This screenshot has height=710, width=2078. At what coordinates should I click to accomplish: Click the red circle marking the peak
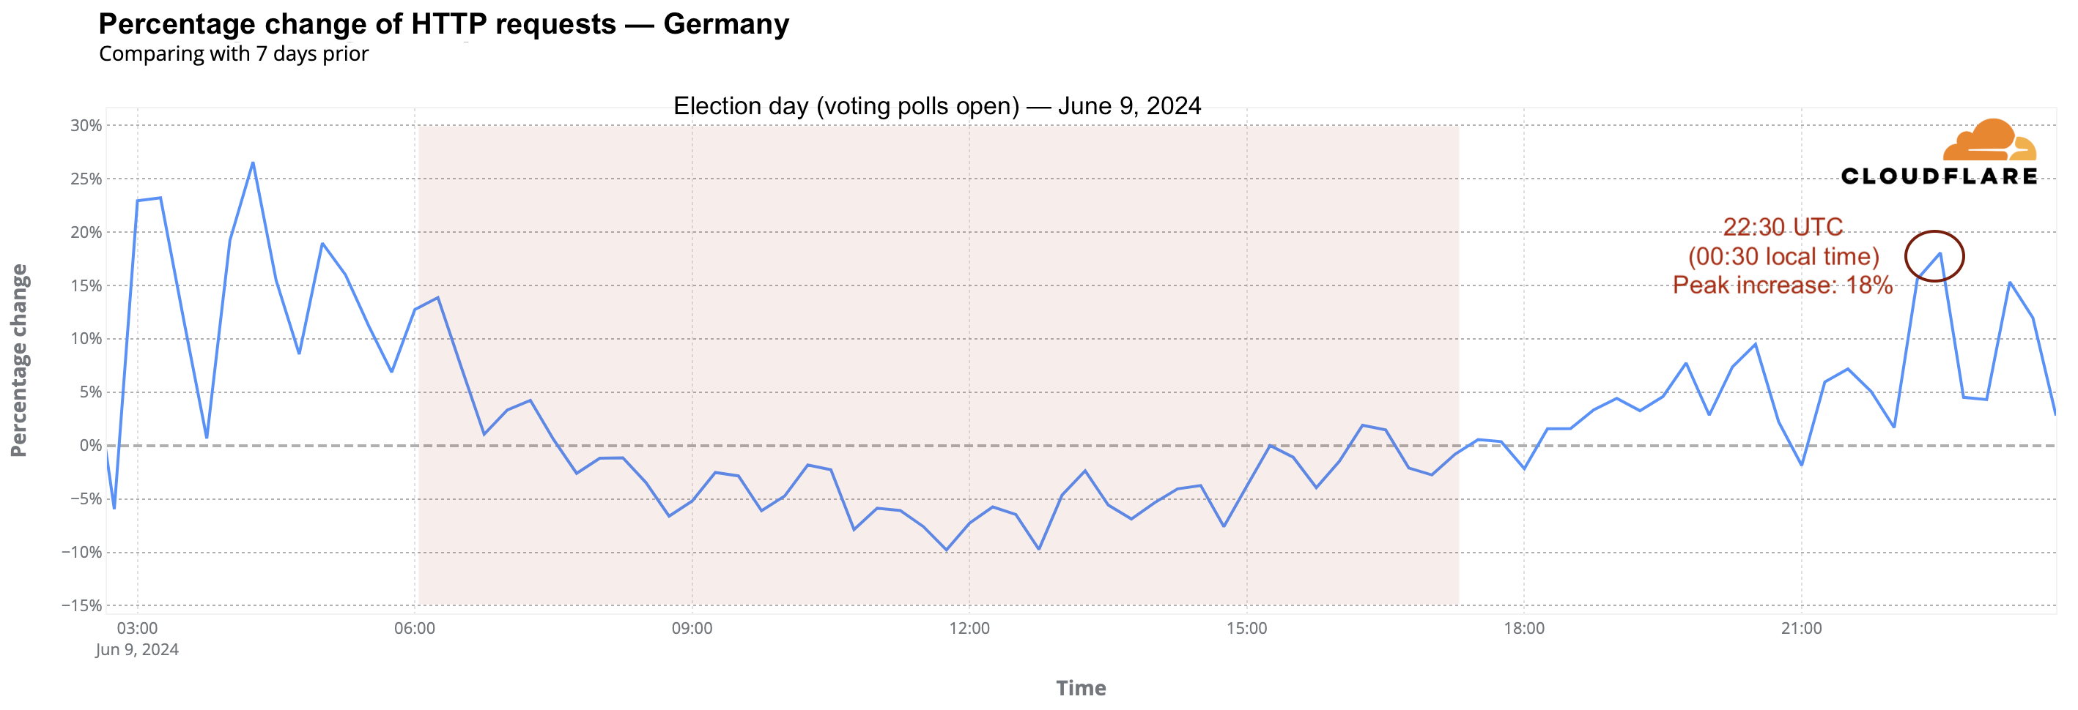pos(1934,256)
